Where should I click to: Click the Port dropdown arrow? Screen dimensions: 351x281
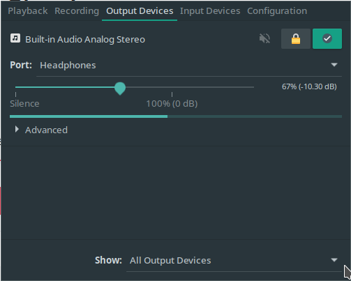click(334, 65)
